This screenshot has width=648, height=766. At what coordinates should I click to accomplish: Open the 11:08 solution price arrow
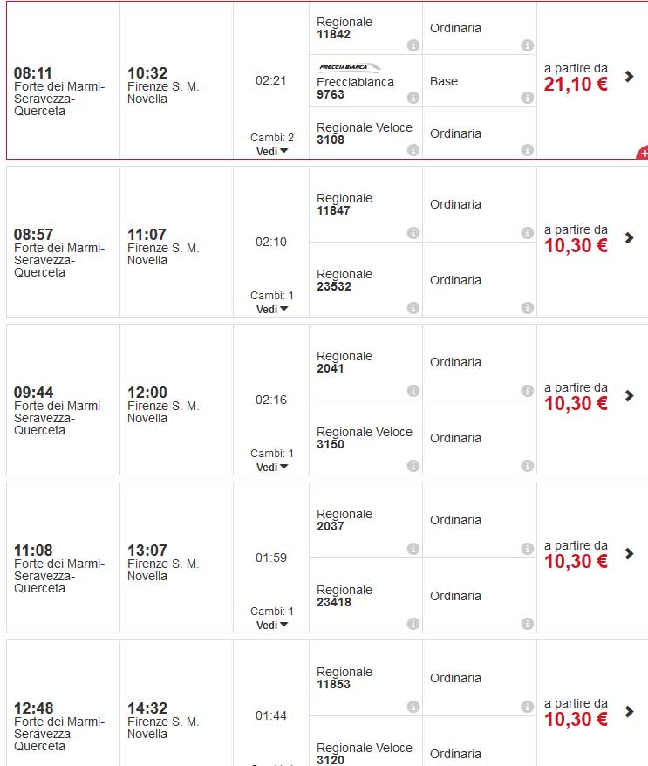coord(630,554)
